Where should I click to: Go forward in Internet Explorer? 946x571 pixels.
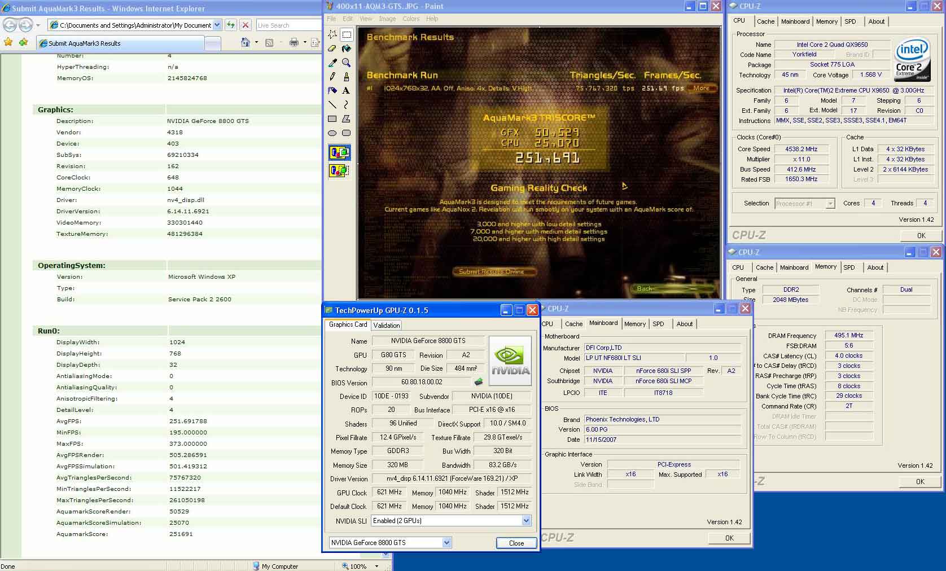pos(25,25)
